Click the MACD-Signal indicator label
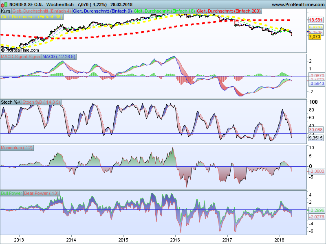326x244 pixels. (x=14, y=57)
